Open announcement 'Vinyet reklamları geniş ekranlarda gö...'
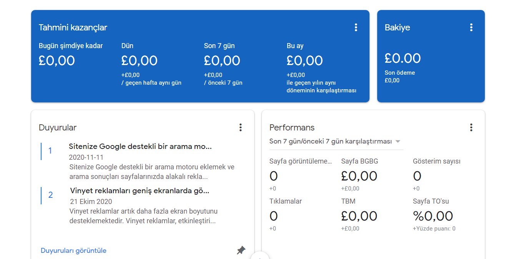The height and width of the screenshot is (259, 506). (140, 190)
